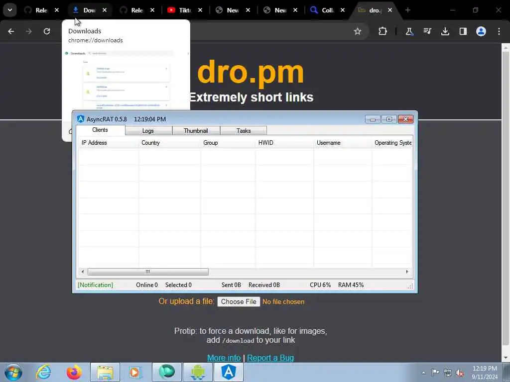Click Choose File upload button
The height and width of the screenshot is (382, 510).
pos(239,301)
